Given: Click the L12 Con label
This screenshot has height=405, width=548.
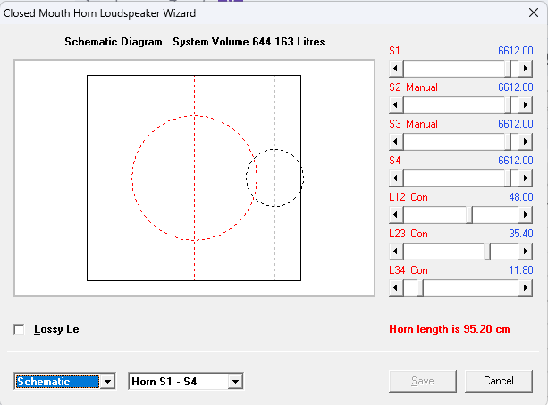Looking at the screenshot, I should point(409,197).
